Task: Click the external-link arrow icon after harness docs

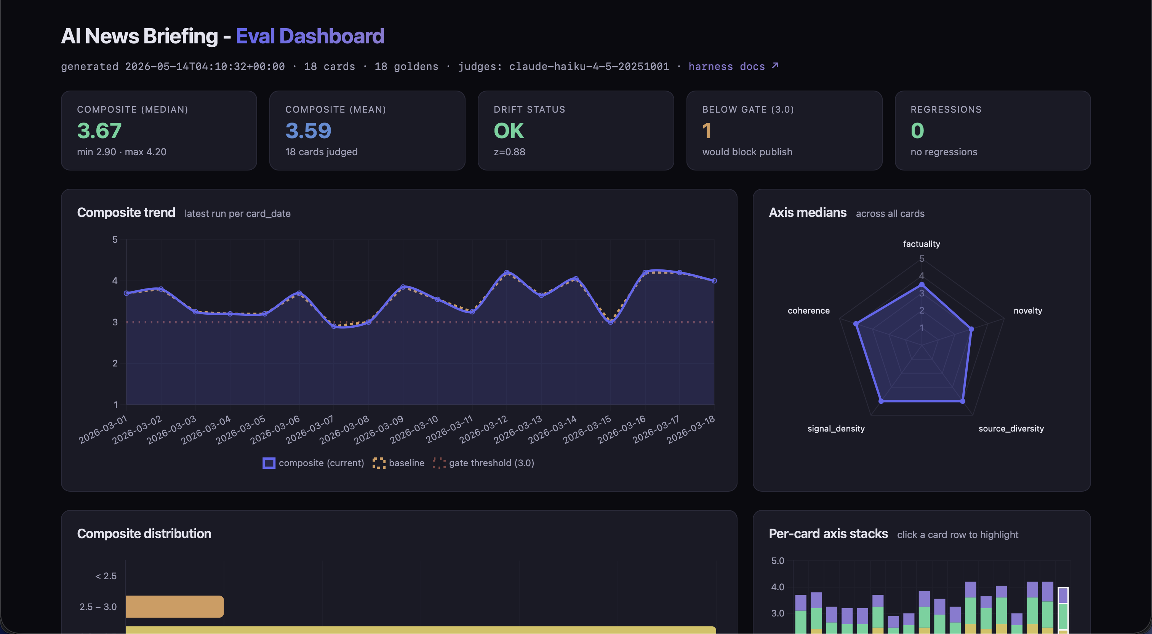Action: pos(775,65)
